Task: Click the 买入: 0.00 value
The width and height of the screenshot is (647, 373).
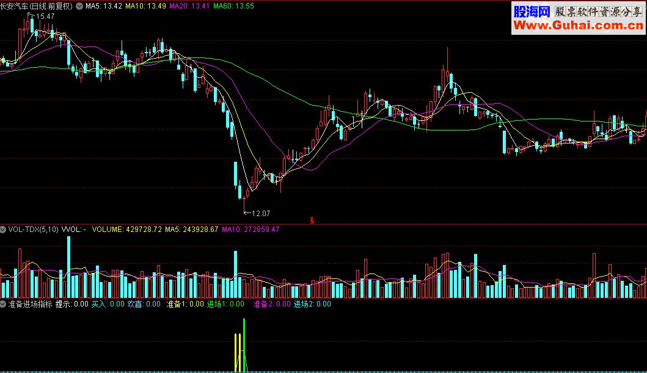Action: [108, 304]
